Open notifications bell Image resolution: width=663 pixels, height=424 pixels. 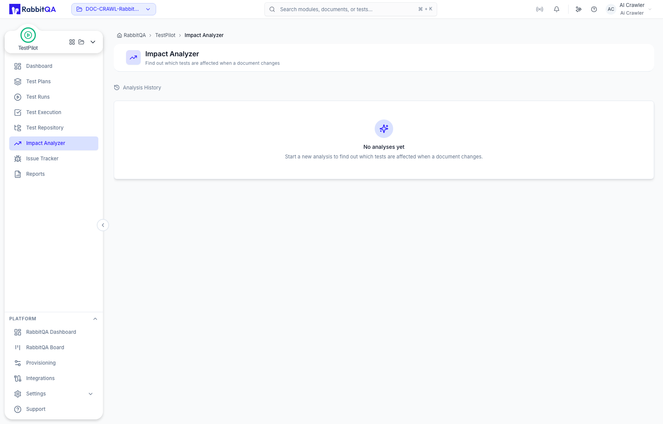click(557, 9)
